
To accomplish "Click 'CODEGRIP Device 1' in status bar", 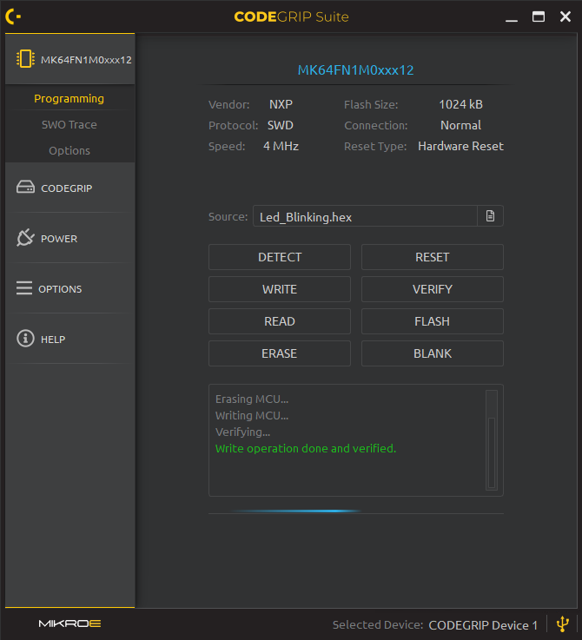I will [x=483, y=625].
